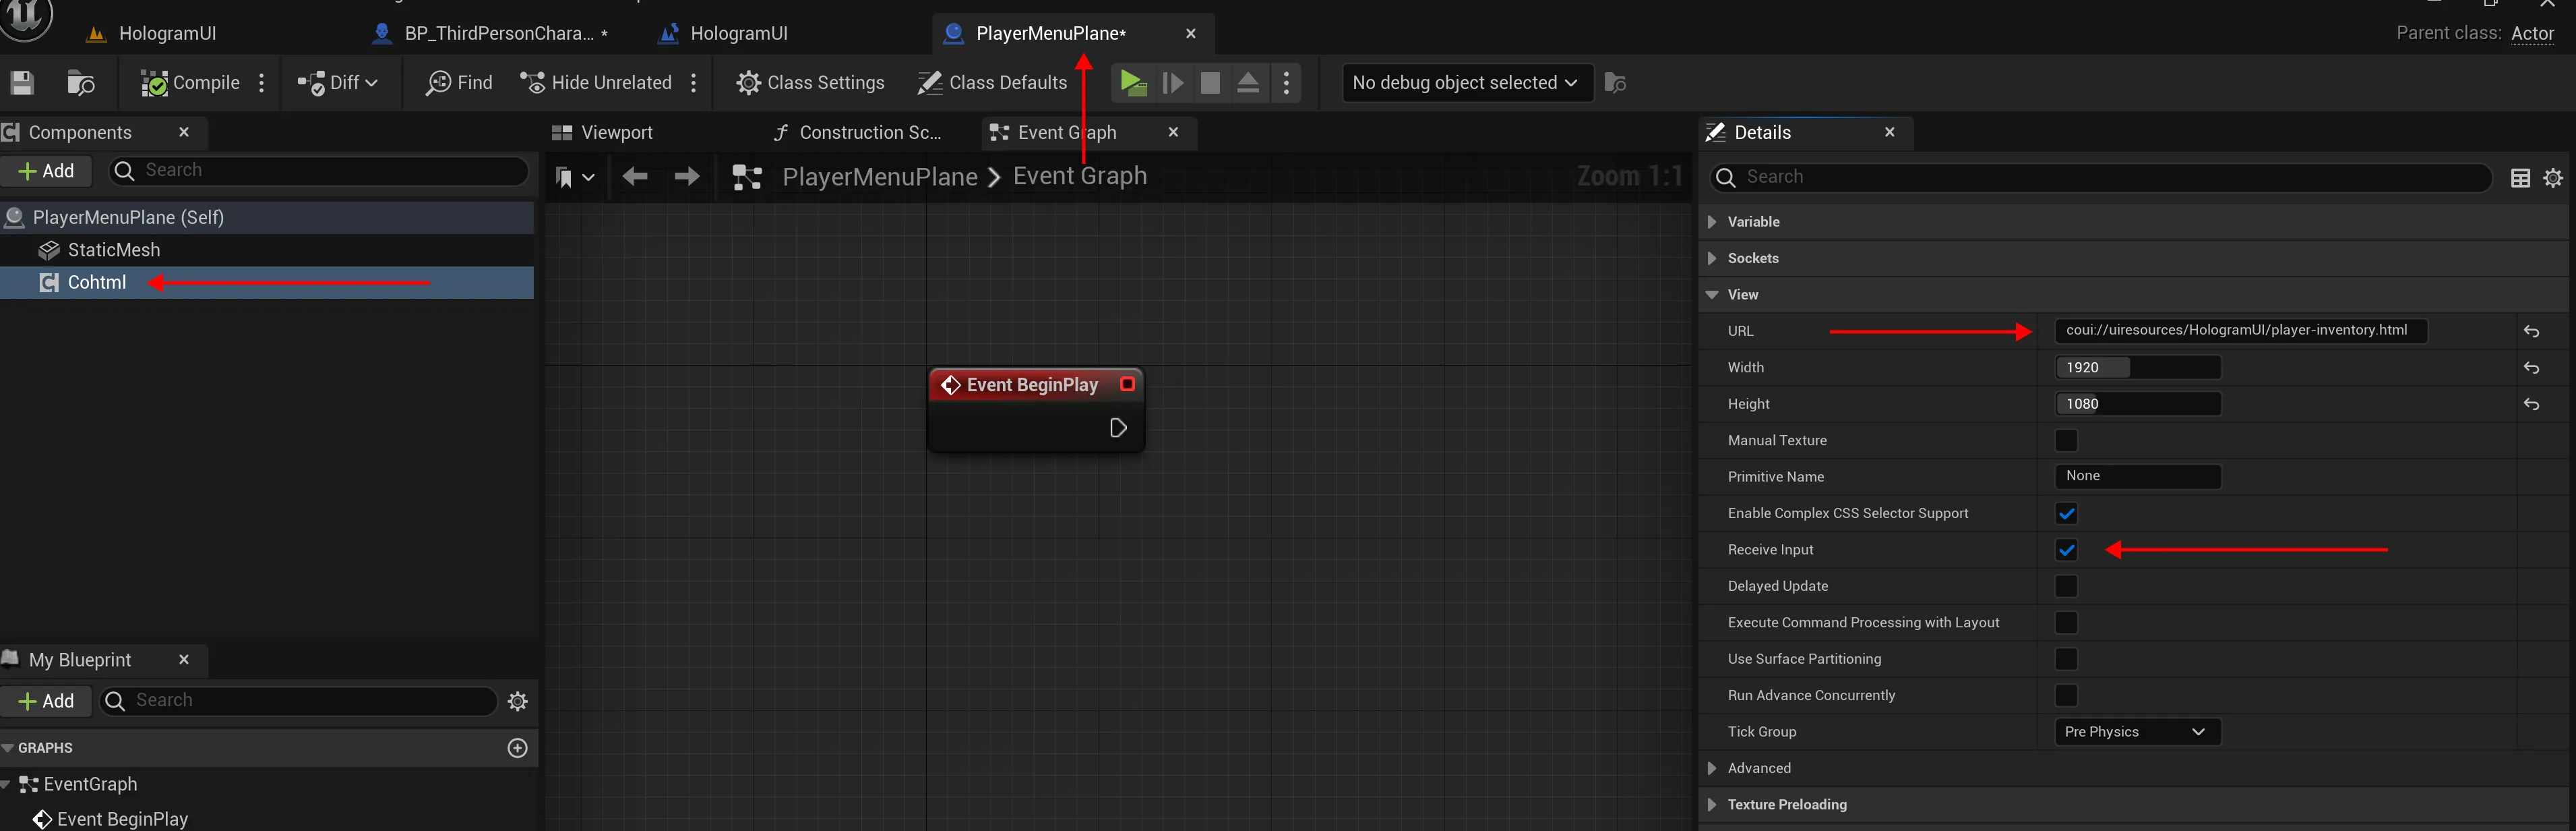Image resolution: width=2576 pixels, height=831 pixels.
Task: Click the Compile button
Action: coord(191,82)
